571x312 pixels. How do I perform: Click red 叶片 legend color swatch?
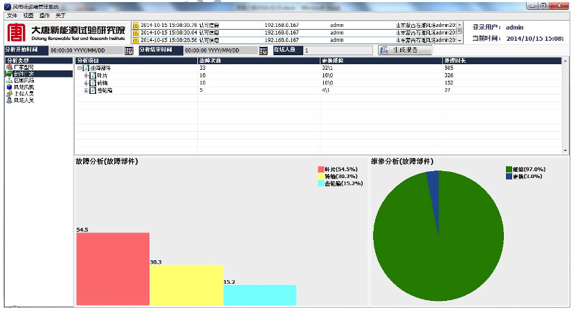click(321, 169)
